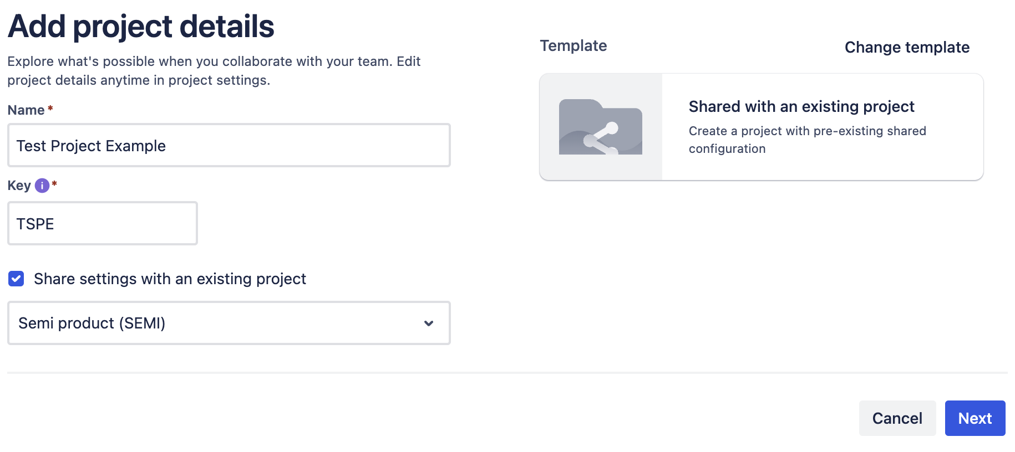Click the shared folder template icon
The width and height of the screenshot is (1015, 452).
tap(601, 127)
